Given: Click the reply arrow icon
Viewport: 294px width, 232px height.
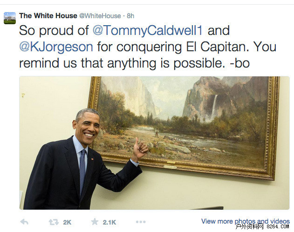Looking at the screenshot, I should click(24, 222).
